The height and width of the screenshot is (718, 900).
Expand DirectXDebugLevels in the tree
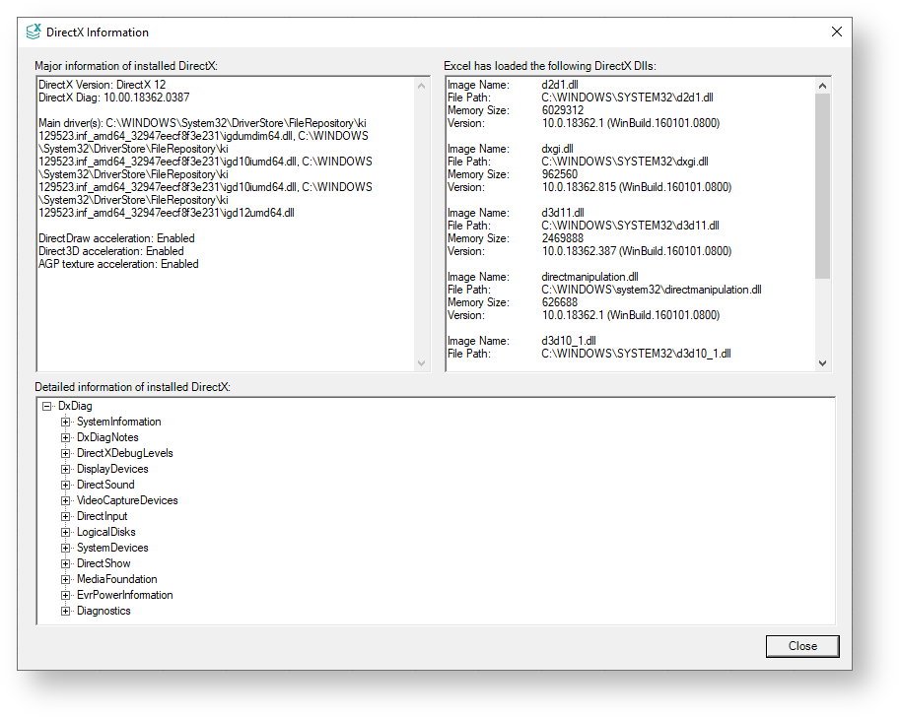pos(66,453)
